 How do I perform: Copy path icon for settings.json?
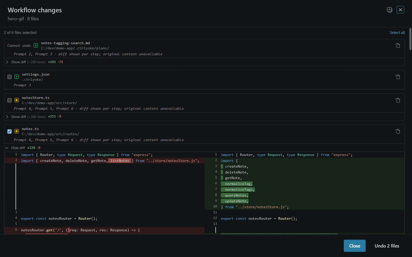398,77
